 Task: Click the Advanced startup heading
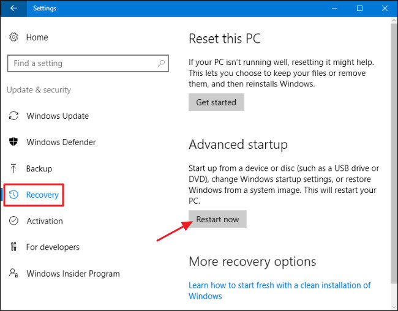point(238,144)
